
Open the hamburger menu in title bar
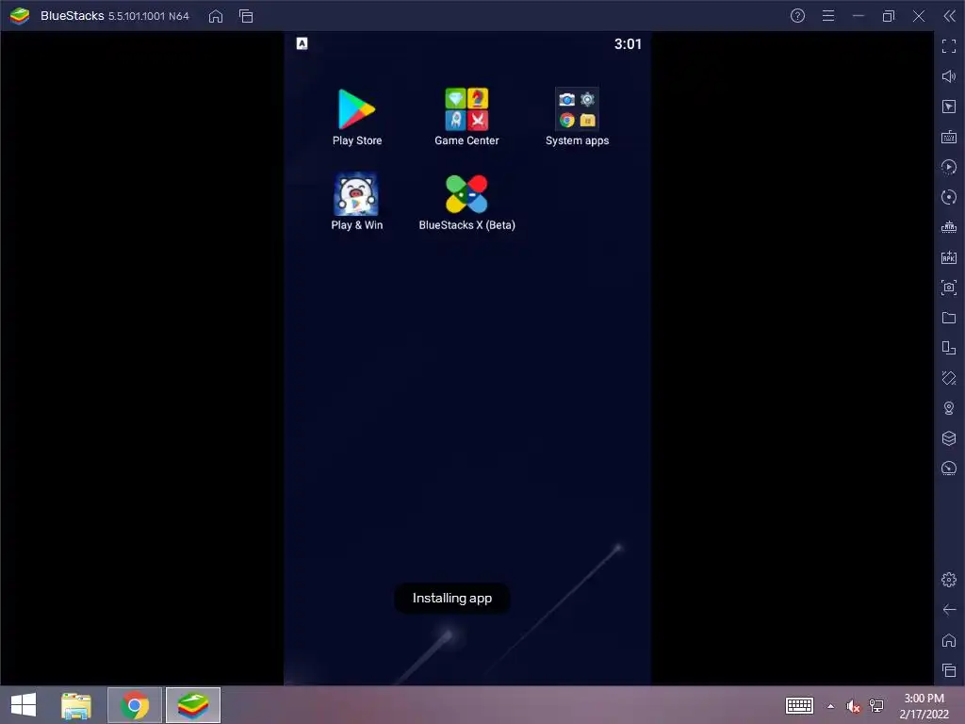pos(828,16)
